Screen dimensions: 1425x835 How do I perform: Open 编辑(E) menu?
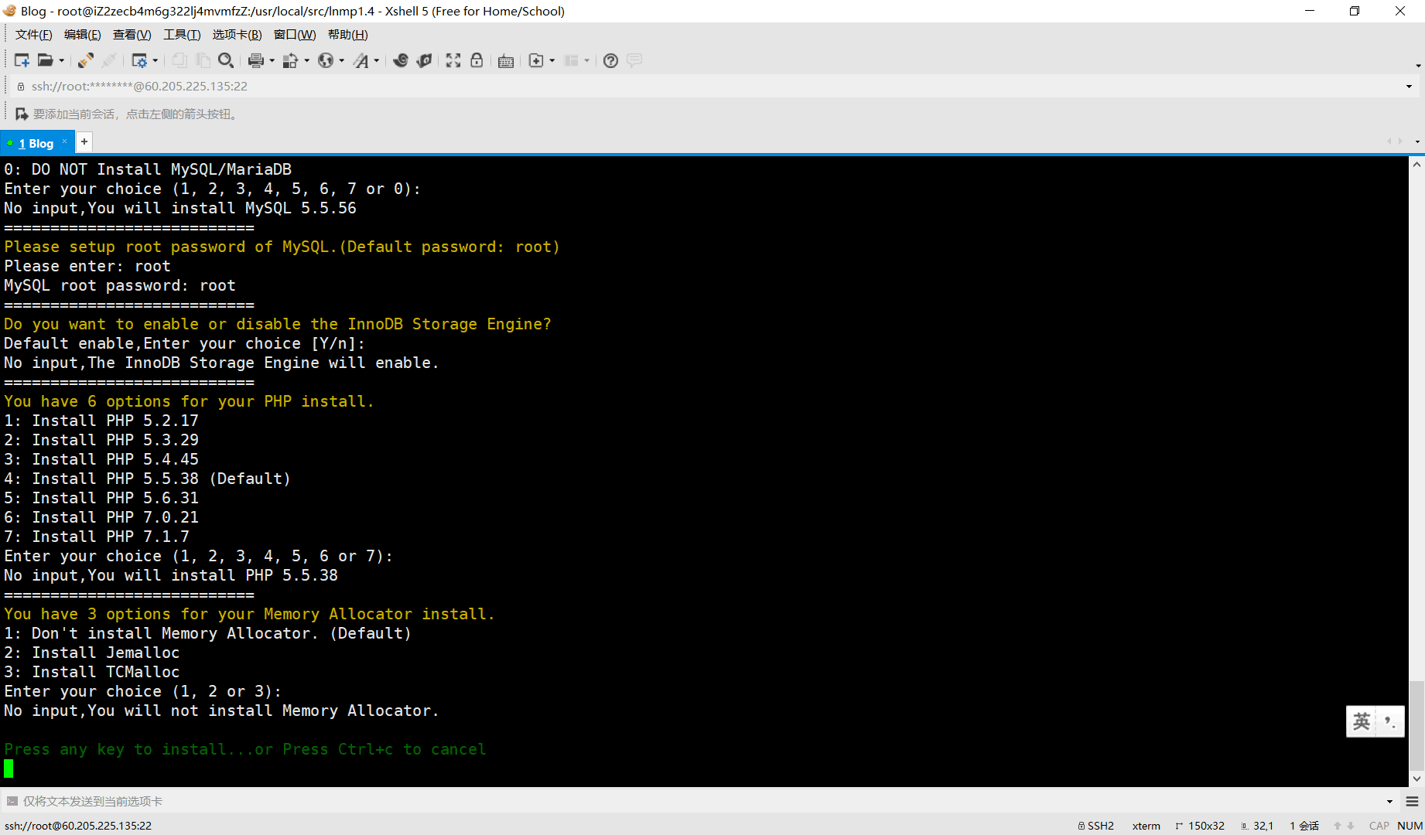(82, 35)
